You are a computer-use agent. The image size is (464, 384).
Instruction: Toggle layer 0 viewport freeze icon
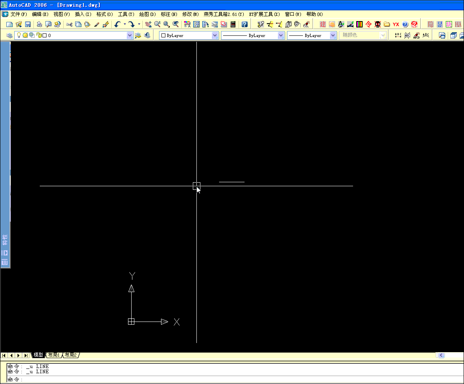(x=32, y=35)
